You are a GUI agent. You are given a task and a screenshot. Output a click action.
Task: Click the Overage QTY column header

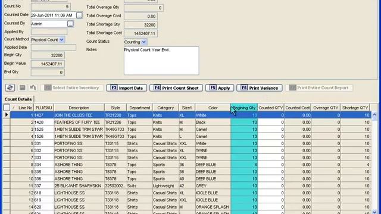(326, 108)
